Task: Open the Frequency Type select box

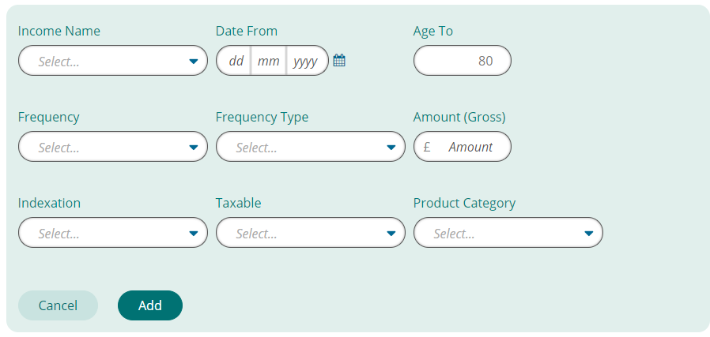Action: [310, 147]
